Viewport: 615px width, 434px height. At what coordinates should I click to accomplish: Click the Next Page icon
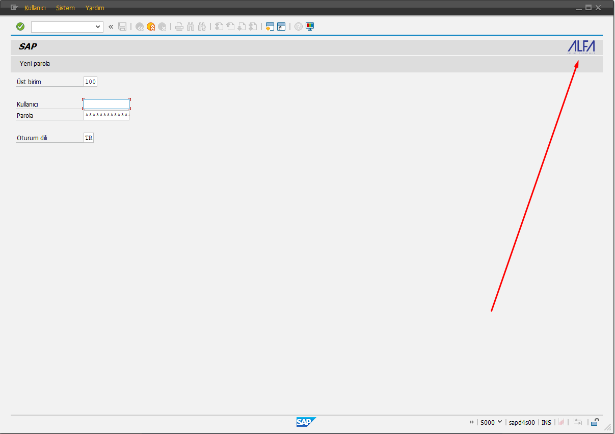242,27
